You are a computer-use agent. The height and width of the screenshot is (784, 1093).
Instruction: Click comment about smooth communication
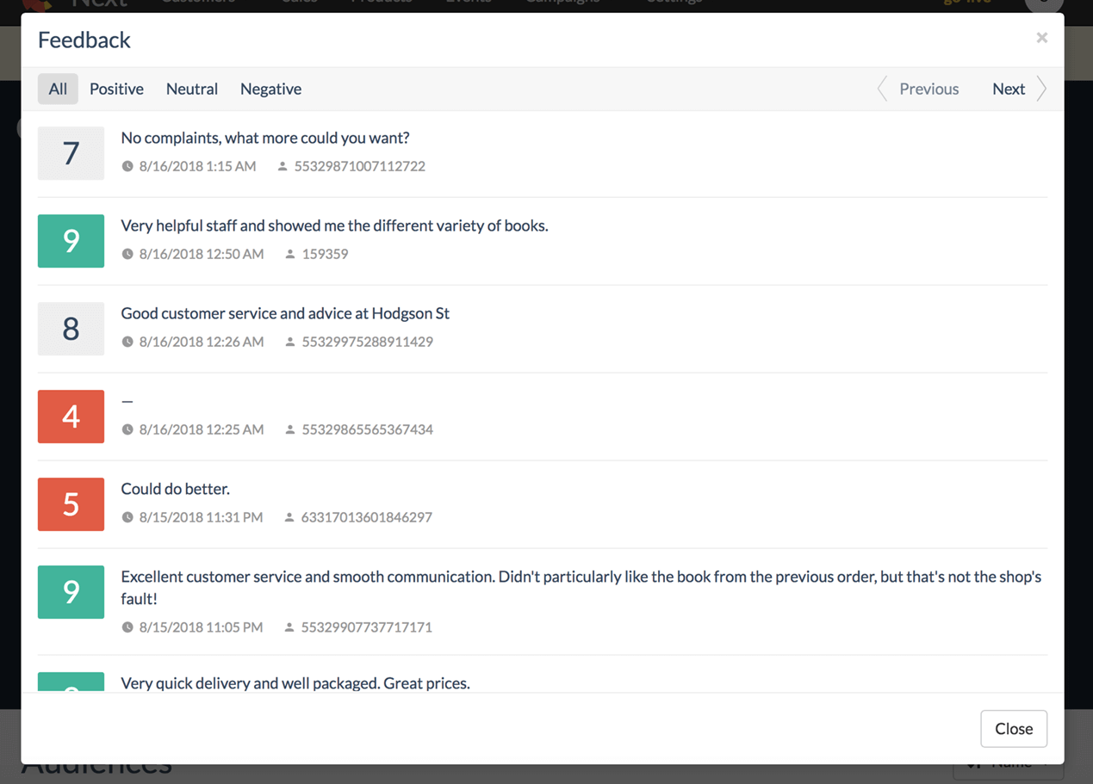click(581, 588)
